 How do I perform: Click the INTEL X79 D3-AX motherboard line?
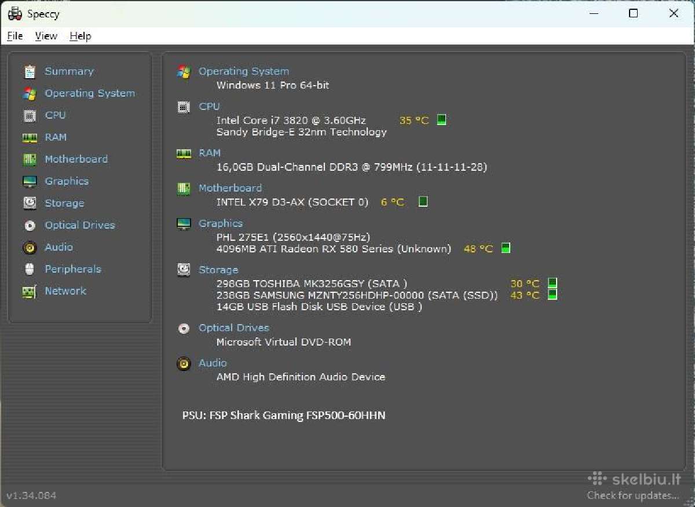(x=292, y=202)
